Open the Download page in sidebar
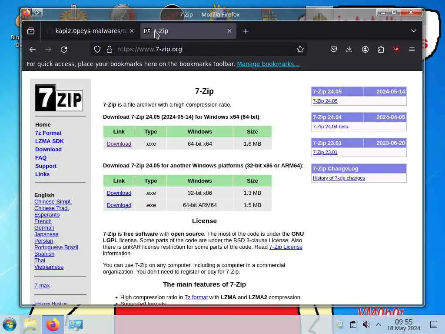Screen dimensions: 445x334 pyautogui.click(x=48, y=150)
